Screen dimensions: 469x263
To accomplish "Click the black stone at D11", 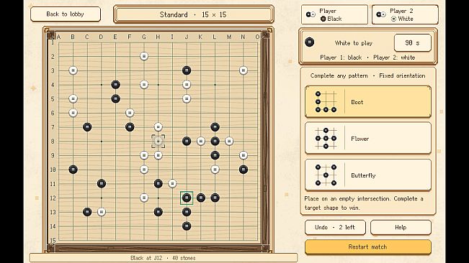I will [102, 184].
